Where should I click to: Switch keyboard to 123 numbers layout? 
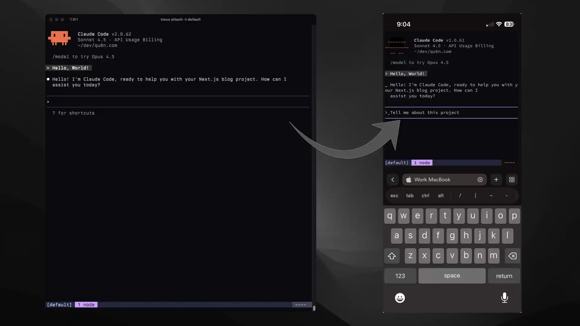(400, 276)
